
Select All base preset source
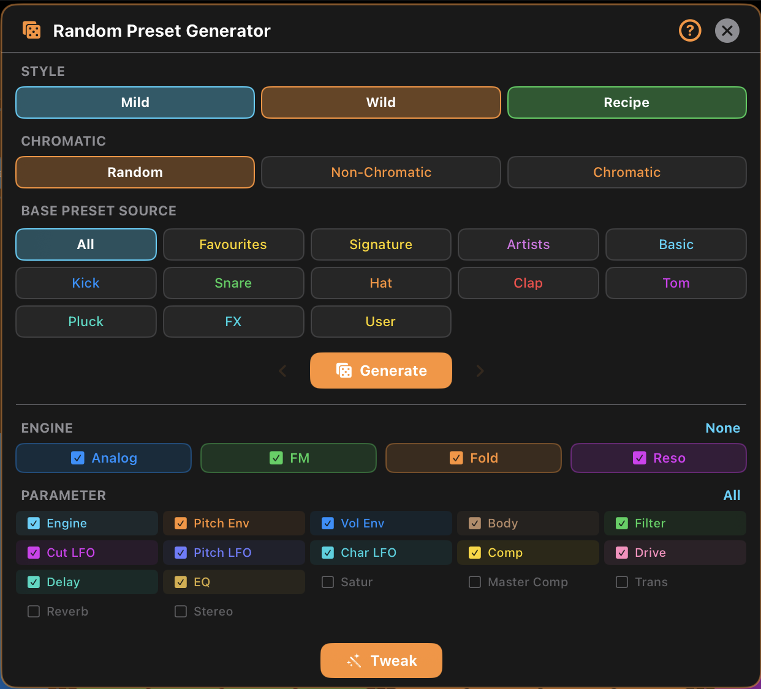pyautogui.click(x=86, y=244)
